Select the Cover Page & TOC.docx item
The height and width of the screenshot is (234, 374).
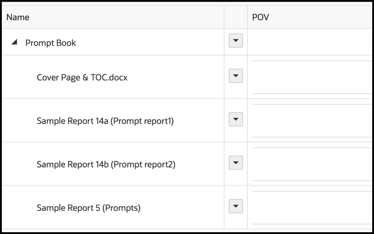(82, 77)
